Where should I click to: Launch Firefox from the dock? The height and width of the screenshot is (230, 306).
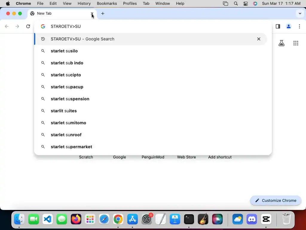[76, 219]
